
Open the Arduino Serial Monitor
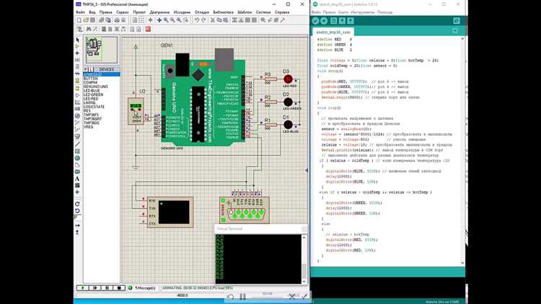pyautogui.click(x=457, y=21)
